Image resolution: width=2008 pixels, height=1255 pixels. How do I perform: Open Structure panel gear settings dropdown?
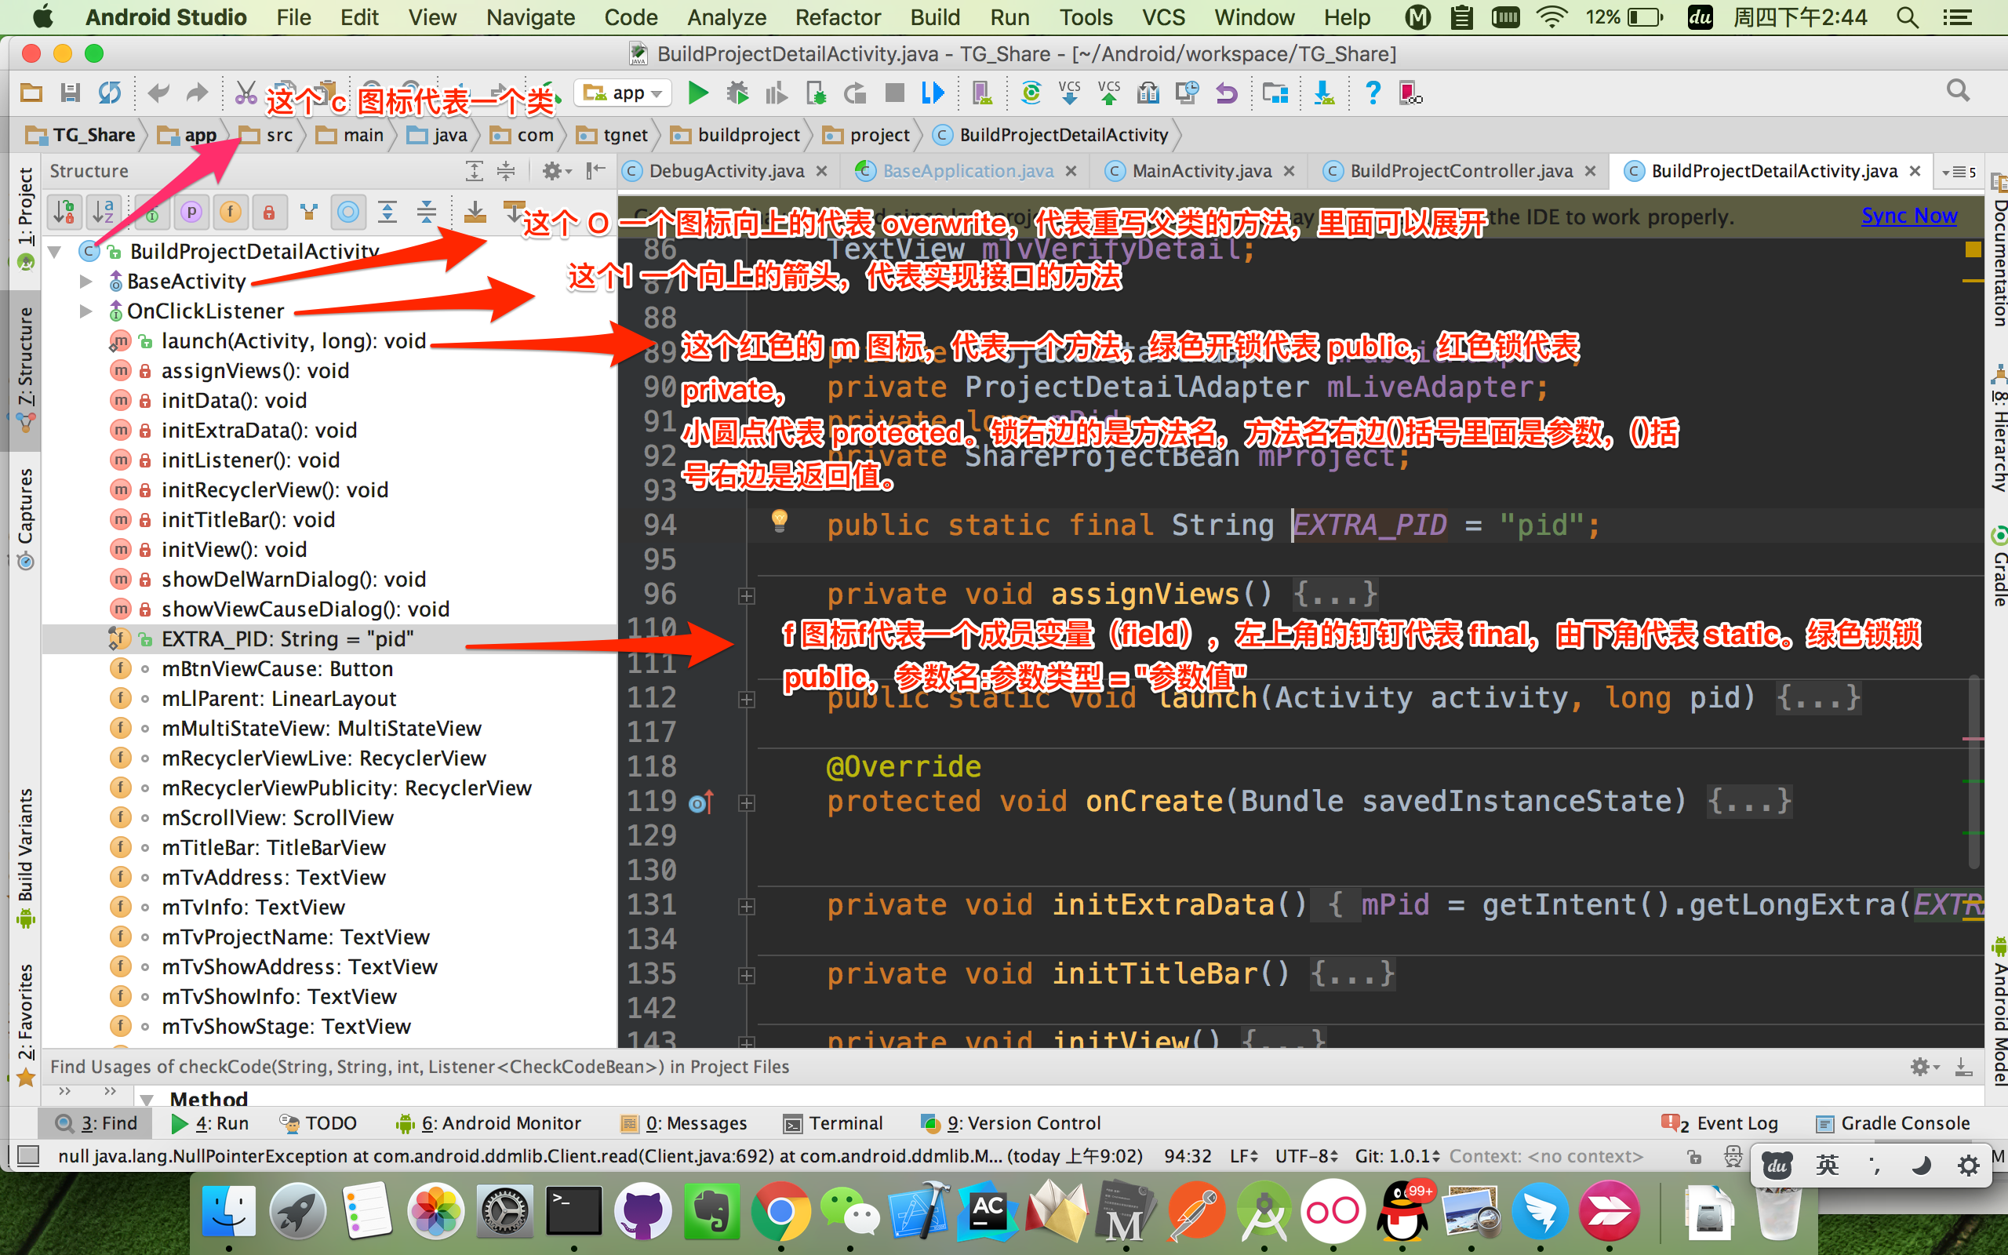[x=557, y=171]
